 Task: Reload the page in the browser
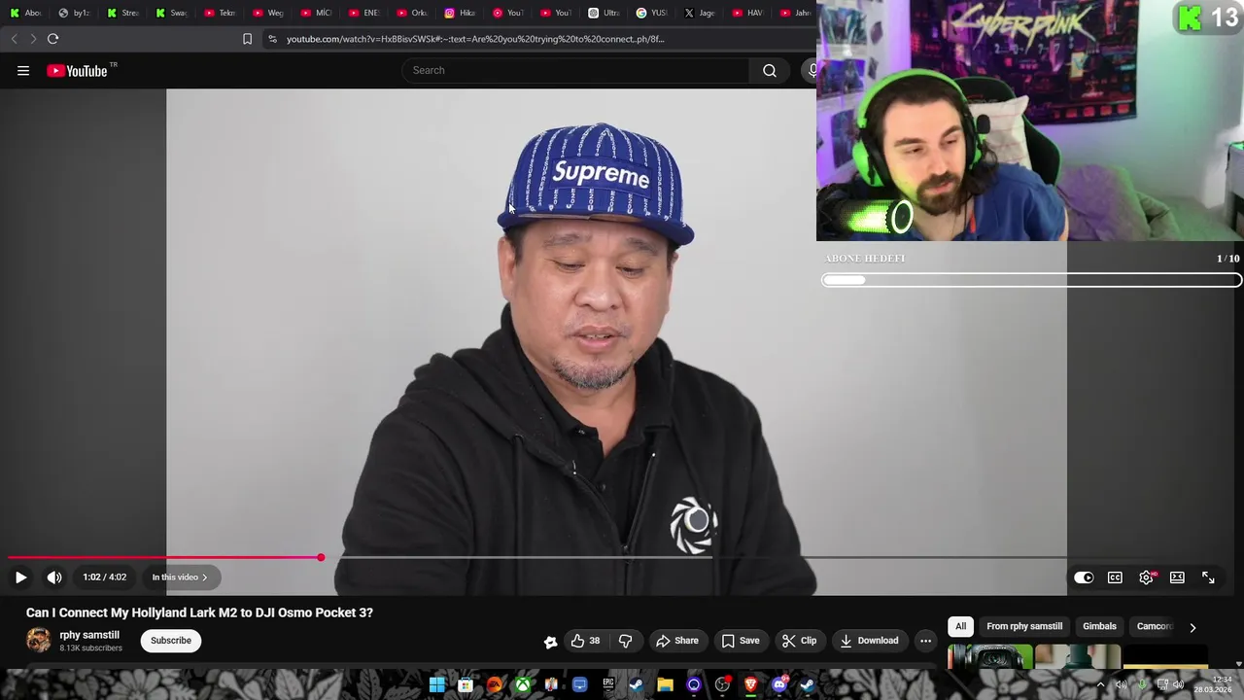(x=53, y=39)
